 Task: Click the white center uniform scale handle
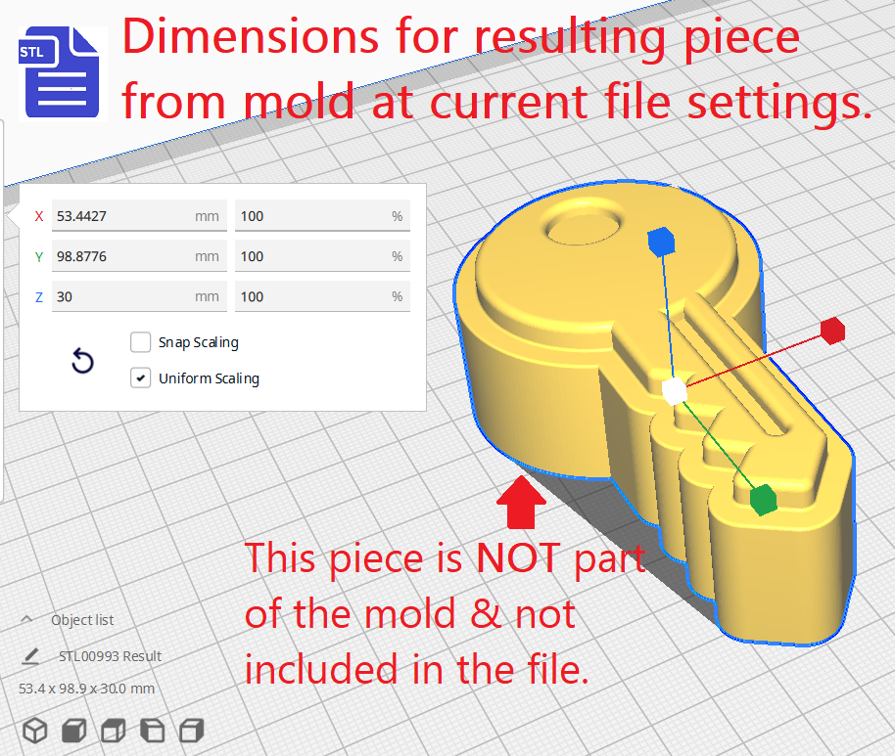tap(674, 391)
